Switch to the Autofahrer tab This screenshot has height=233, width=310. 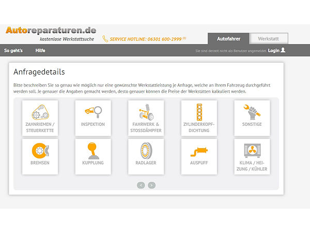(x=228, y=39)
